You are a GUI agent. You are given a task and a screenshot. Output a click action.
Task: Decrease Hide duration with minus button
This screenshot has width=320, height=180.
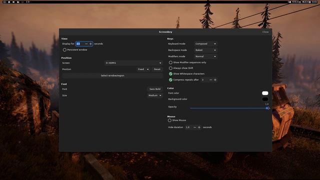tap(194, 127)
